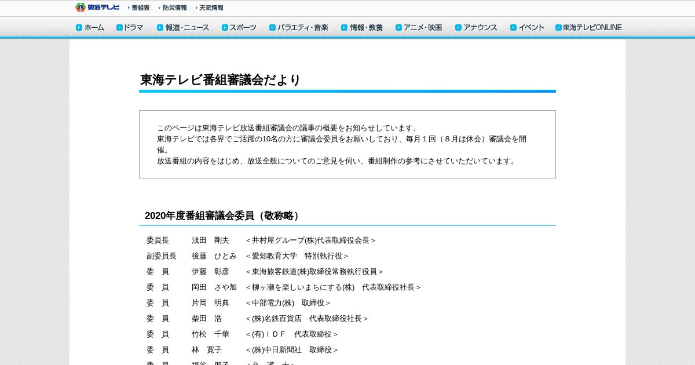
Task: Click the 副委員長 role label
Action: pos(162,256)
